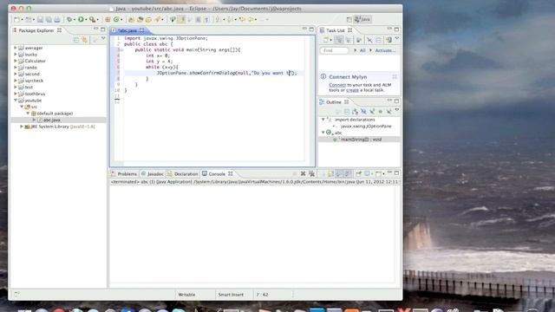Select main(String[]) : void in the Outline
Viewport: 555px width, 312px height.
pyautogui.click(x=361, y=140)
